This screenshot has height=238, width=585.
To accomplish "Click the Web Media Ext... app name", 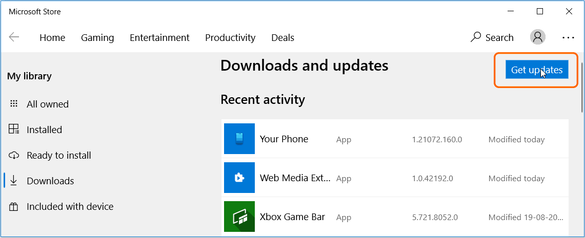I will pyautogui.click(x=295, y=178).
